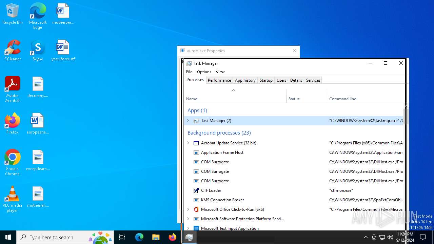The width and height of the screenshot is (434, 244).
Task: Sort by the Status column header
Action: tap(307, 96)
